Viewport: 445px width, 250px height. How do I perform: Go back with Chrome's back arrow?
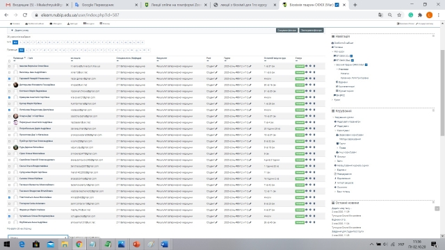pyautogui.click(x=6, y=15)
